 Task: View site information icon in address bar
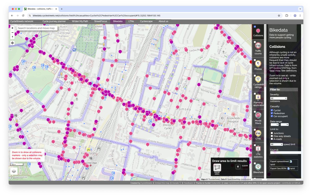coord(30,16)
